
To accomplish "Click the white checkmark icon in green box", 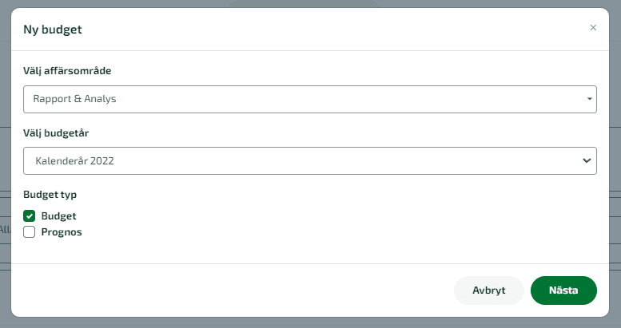I will [29, 216].
